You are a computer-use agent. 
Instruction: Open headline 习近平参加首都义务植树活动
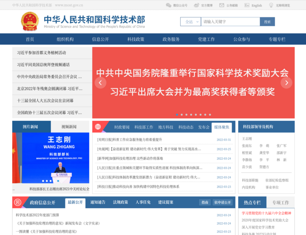click(41, 53)
